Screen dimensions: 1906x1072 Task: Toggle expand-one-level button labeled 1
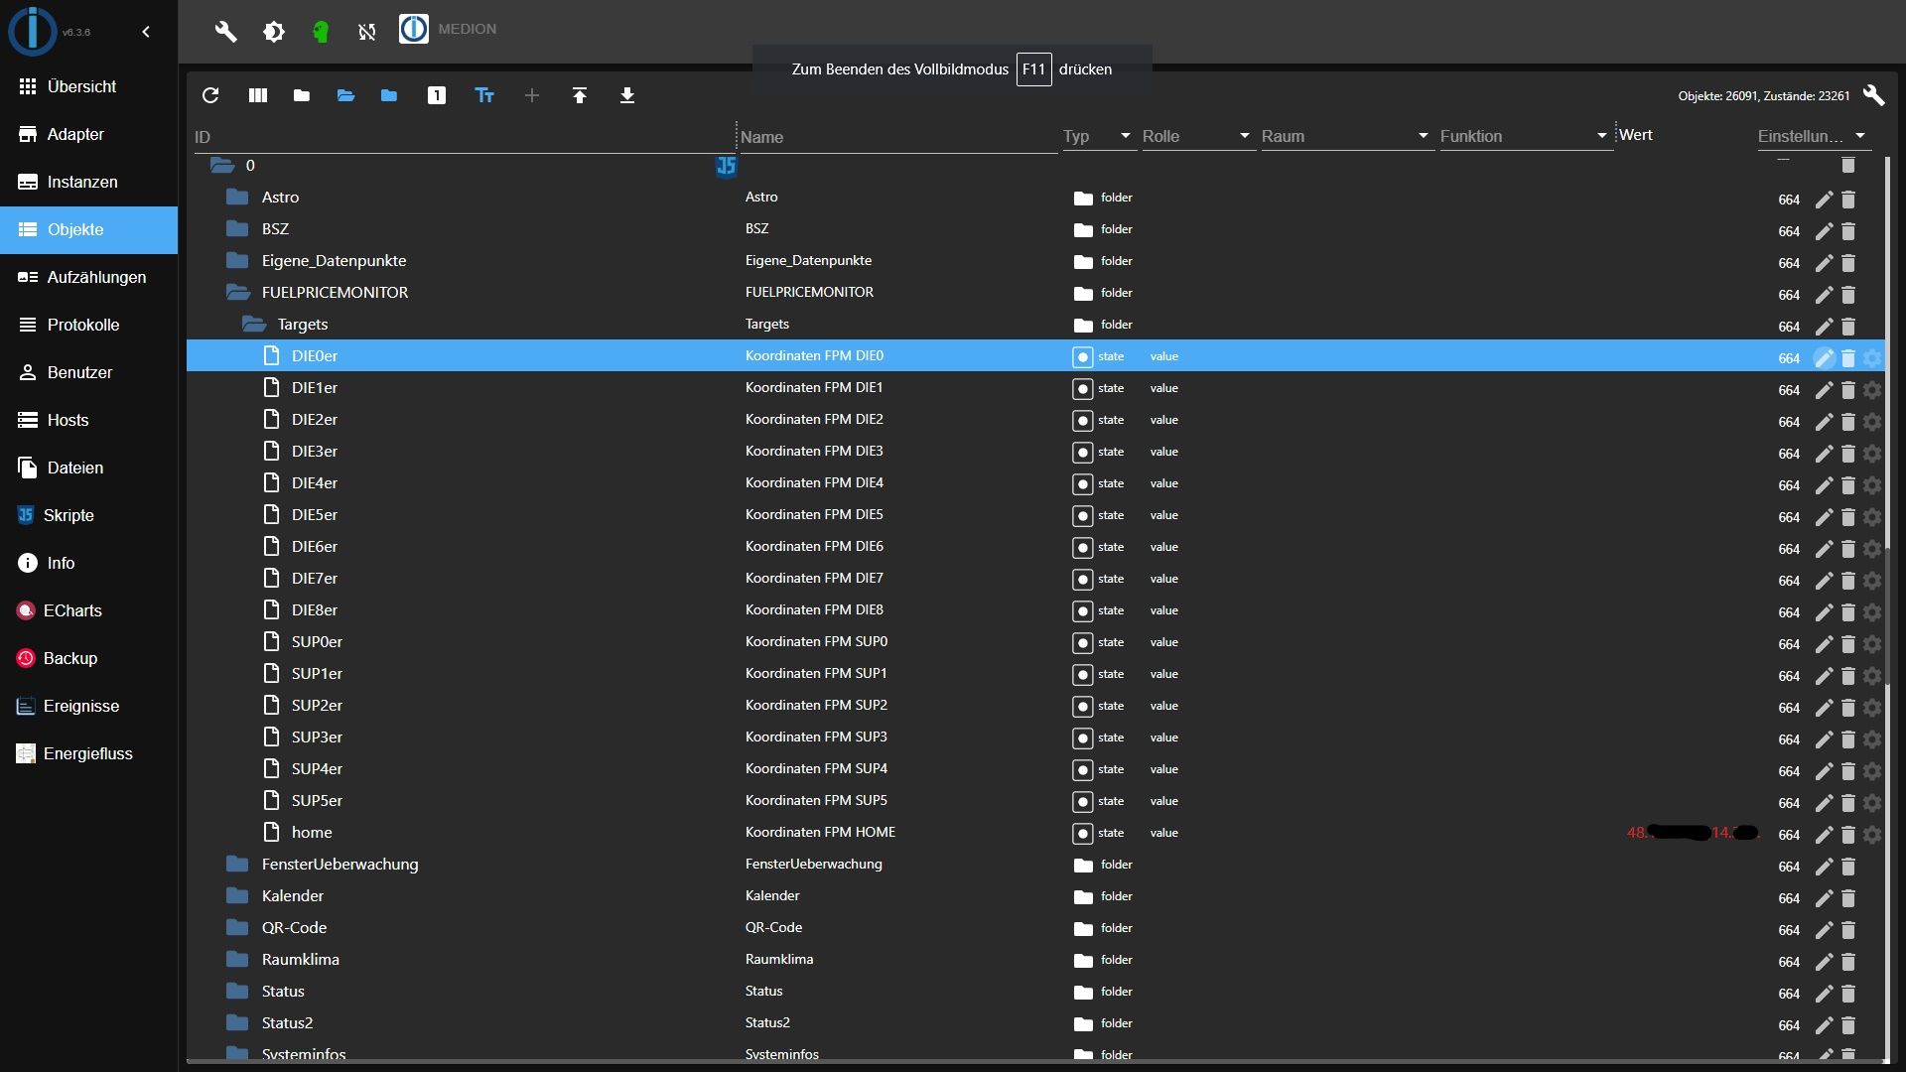(x=437, y=95)
